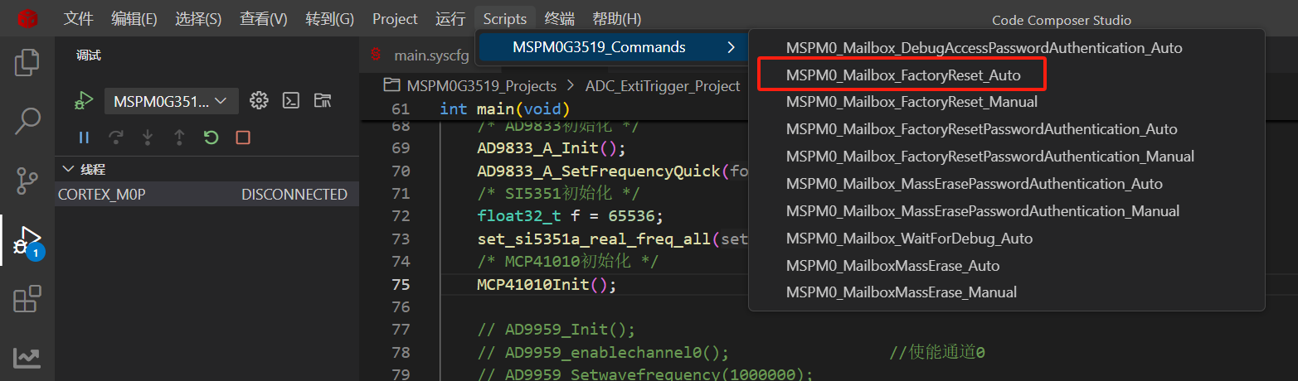Open the chart icon in activity bar
This screenshot has width=1298, height=381.
point(27,356)
